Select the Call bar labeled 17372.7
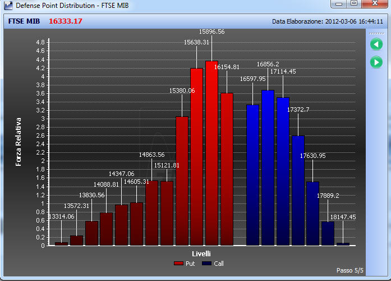 [x=298, y=191]
